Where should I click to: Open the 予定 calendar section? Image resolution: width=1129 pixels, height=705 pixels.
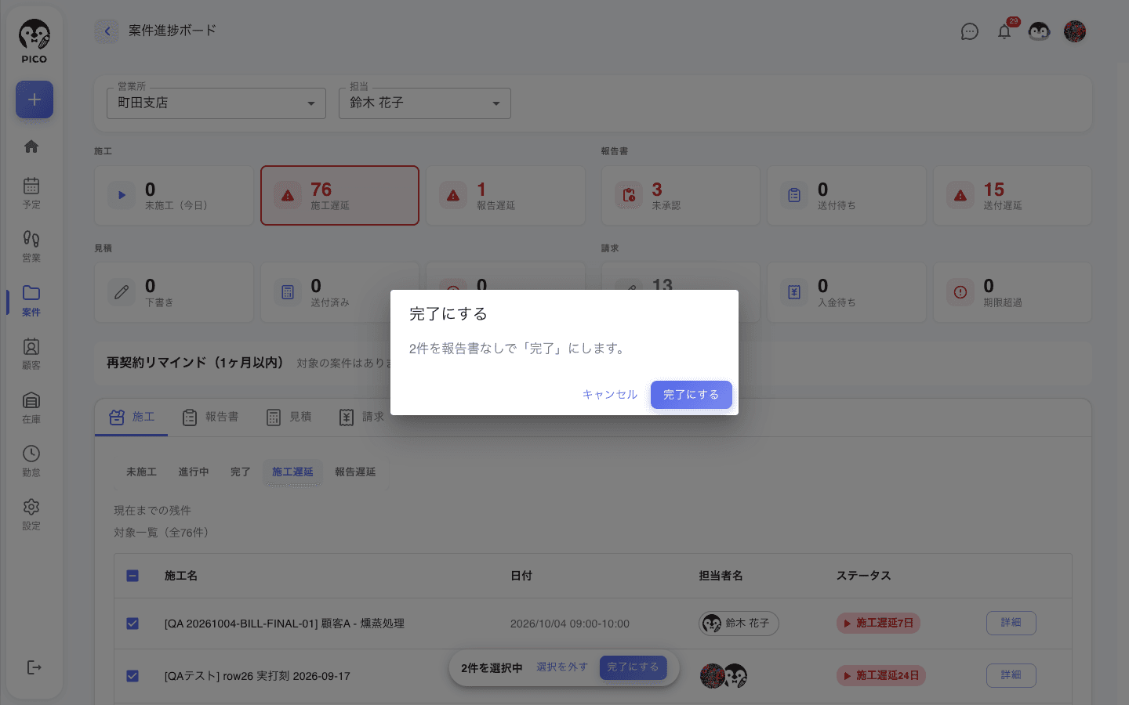click(31, 193)
